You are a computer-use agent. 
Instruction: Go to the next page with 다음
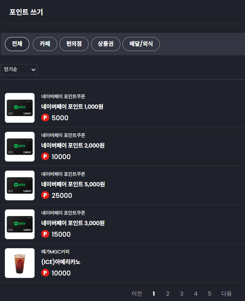[x=227, y=294]
